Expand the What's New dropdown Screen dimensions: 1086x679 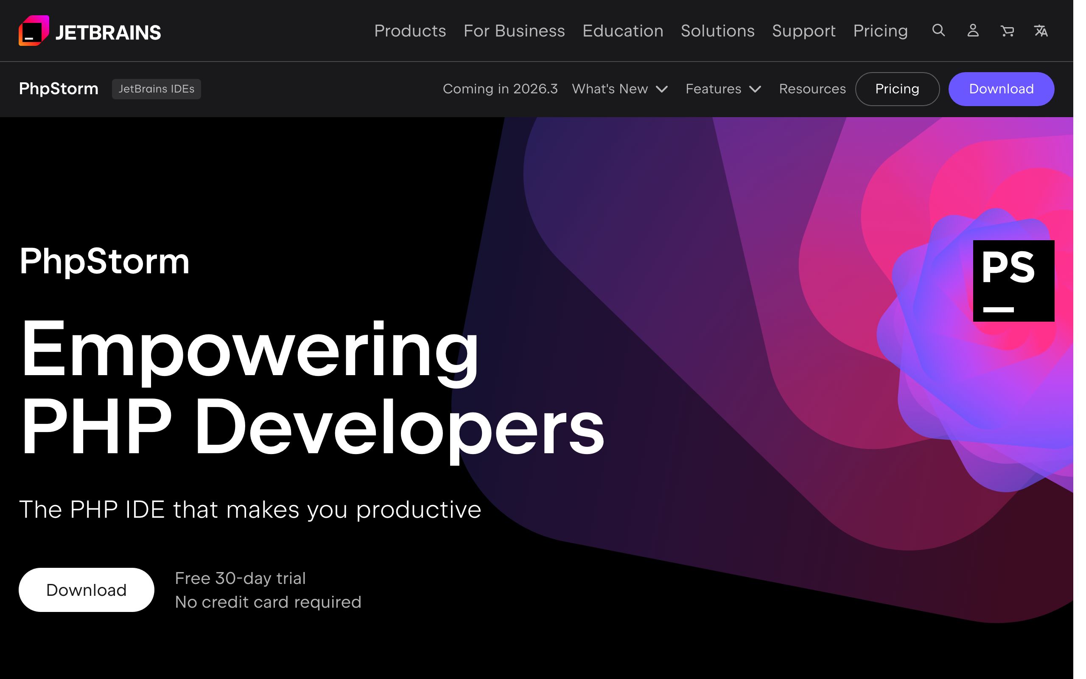pyautogui.click(x=620, y=89)
